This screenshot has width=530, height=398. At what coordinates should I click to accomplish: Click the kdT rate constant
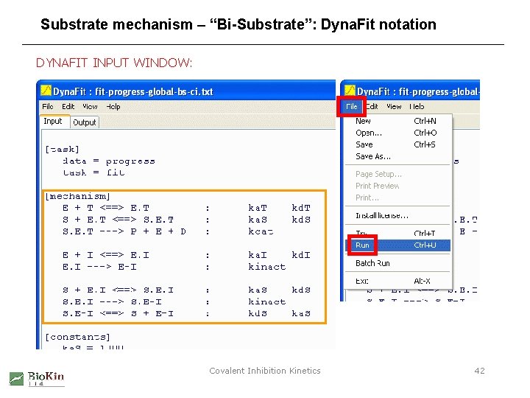301,208
